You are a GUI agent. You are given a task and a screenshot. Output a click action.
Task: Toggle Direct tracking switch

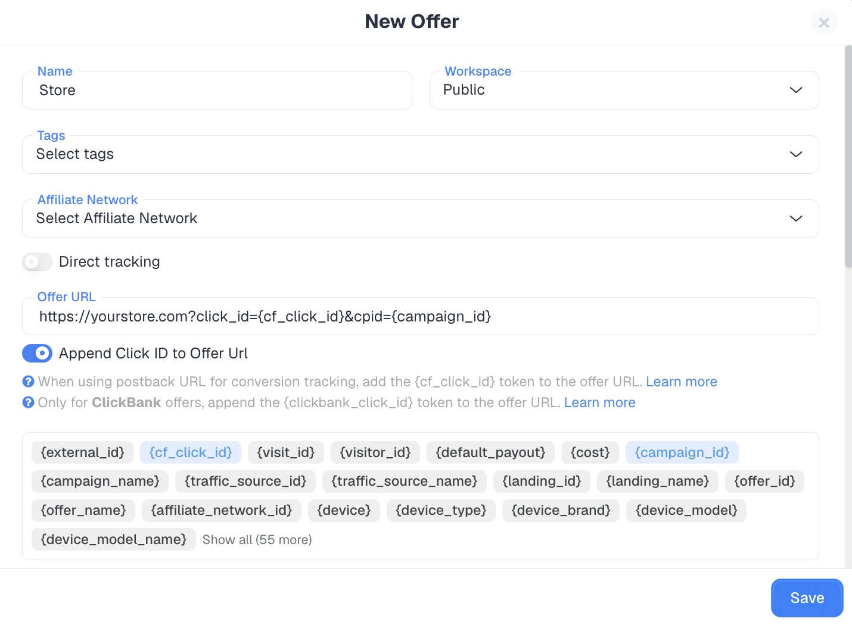click(x=37, y=262)
